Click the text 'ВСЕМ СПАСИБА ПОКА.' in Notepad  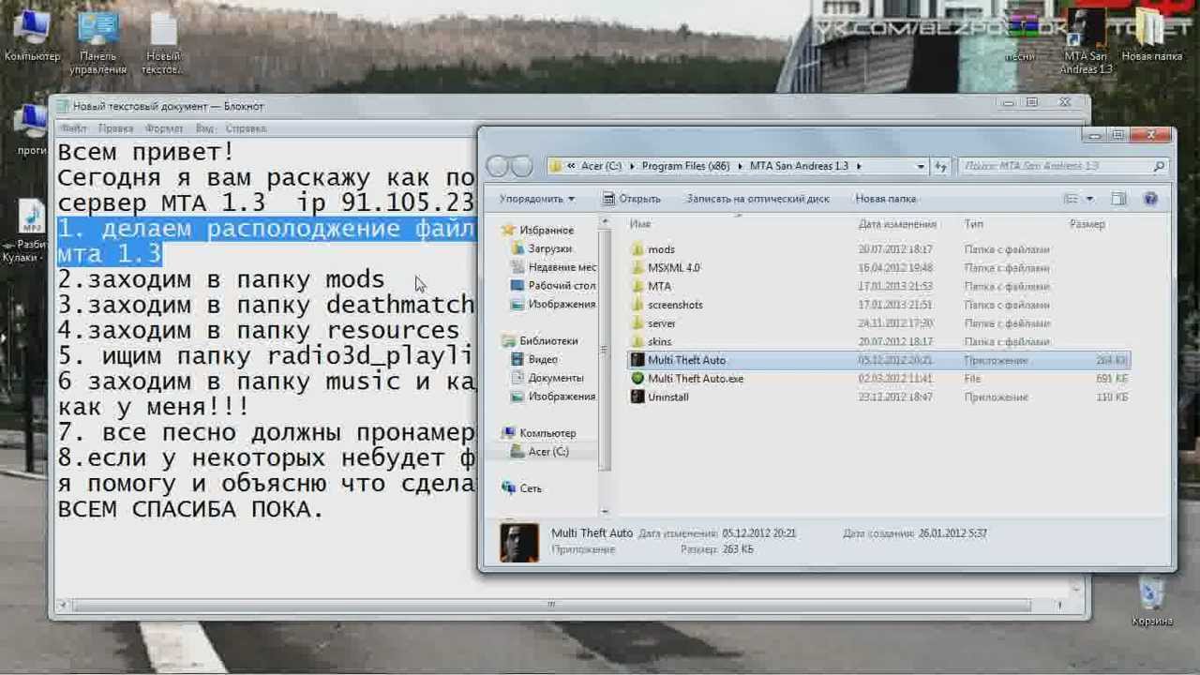coord(191,509)
